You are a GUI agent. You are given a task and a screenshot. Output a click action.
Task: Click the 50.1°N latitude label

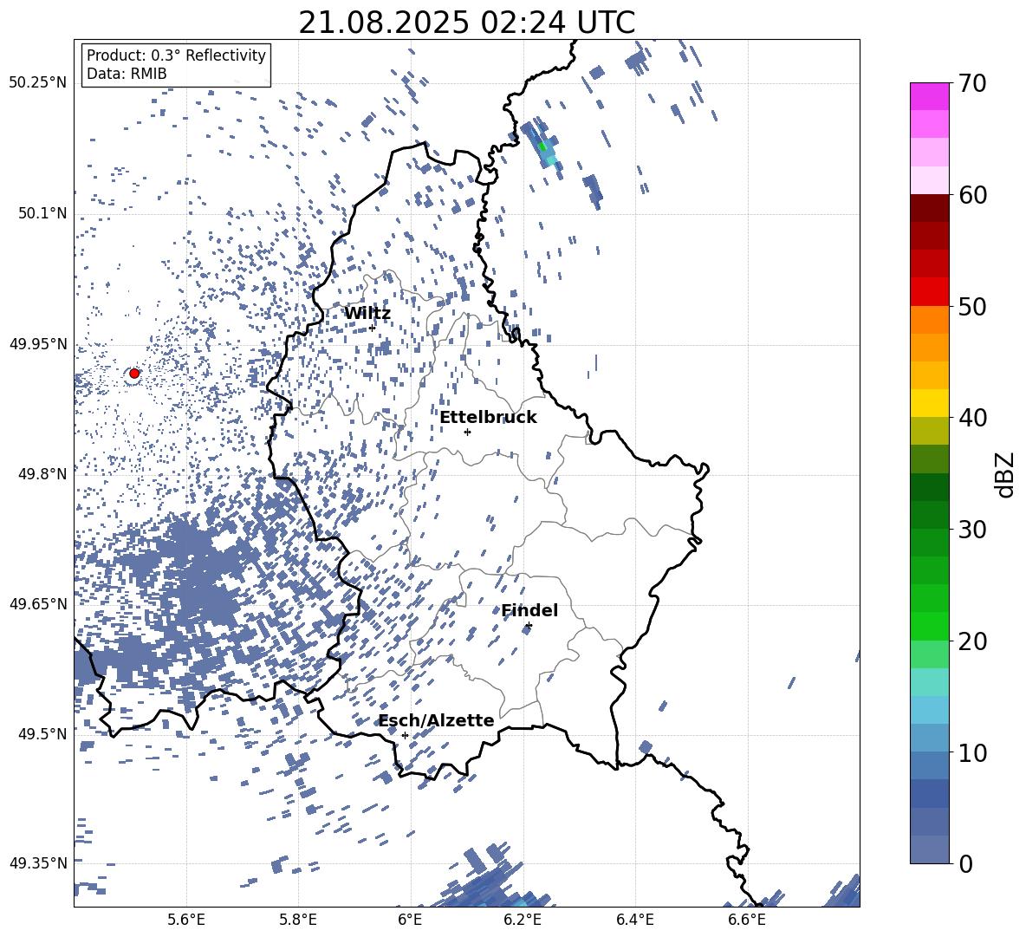pyautogui.click(x=42, y=213)
